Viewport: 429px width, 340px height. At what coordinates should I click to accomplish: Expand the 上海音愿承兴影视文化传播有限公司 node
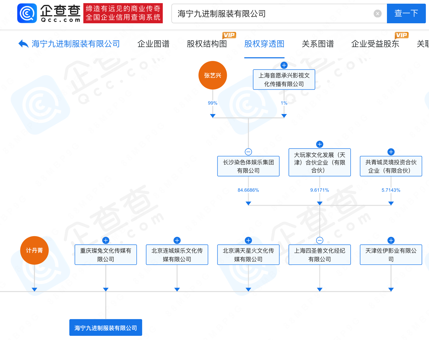[284, 65]
